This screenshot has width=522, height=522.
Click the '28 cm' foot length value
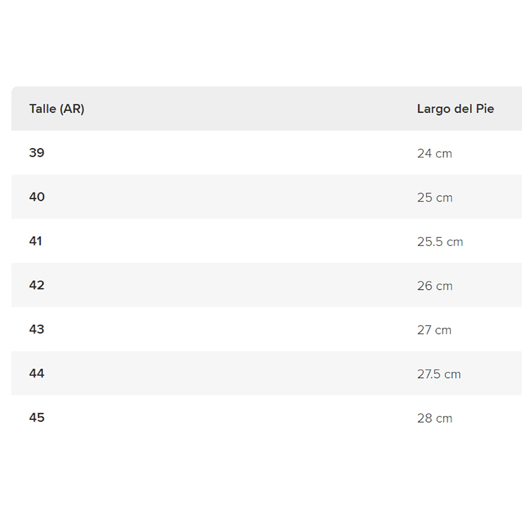click(434, 419)
